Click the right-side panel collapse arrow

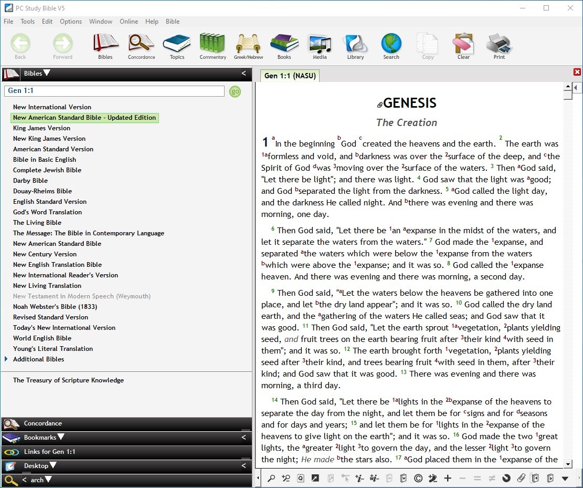[576, 88]
